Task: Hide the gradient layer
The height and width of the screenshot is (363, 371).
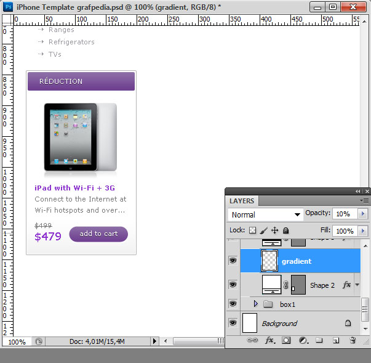Action: tap(233, 261)
